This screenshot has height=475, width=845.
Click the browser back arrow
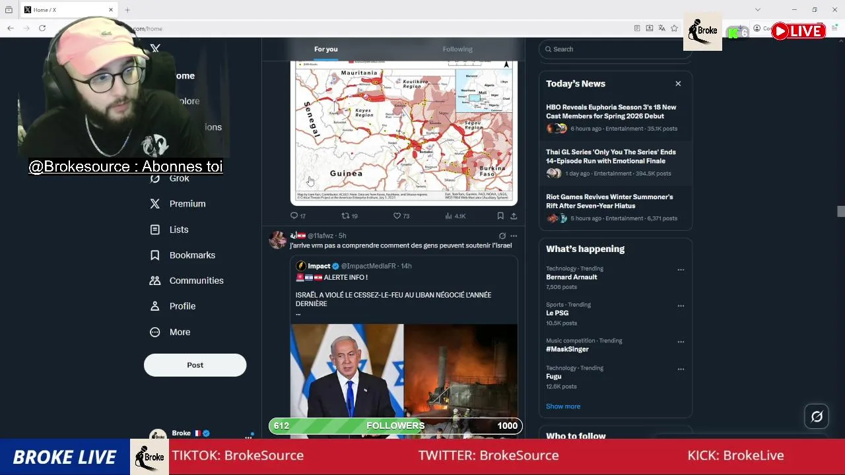[11, 28]
